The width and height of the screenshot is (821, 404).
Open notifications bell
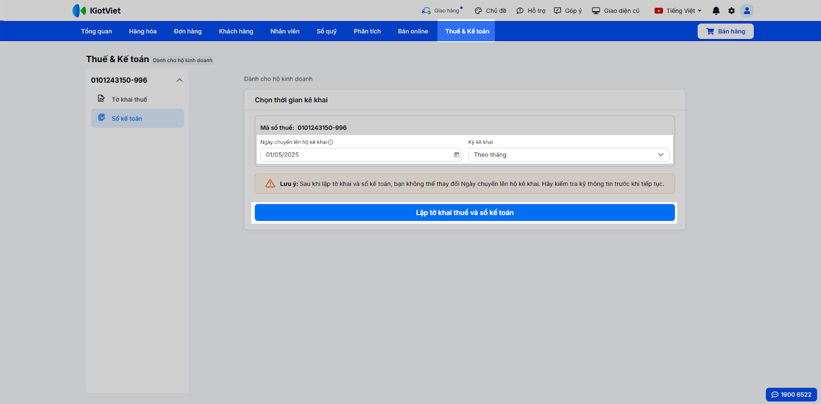716,11
